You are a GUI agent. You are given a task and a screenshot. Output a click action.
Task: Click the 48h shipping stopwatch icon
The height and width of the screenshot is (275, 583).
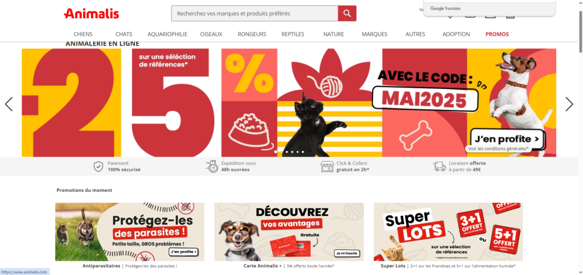coord(212,166)
